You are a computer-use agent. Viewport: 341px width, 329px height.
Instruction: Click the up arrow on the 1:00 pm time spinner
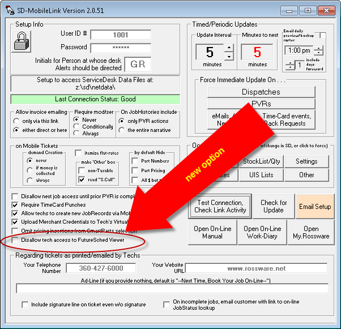pos(318,48)
